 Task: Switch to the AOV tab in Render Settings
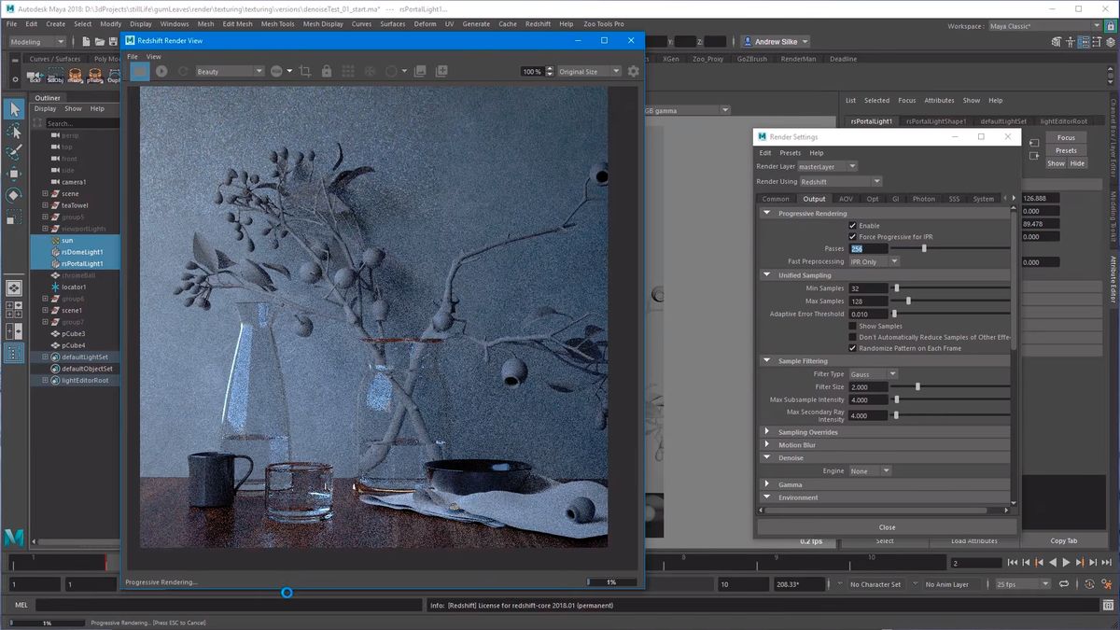coord(847,198)
